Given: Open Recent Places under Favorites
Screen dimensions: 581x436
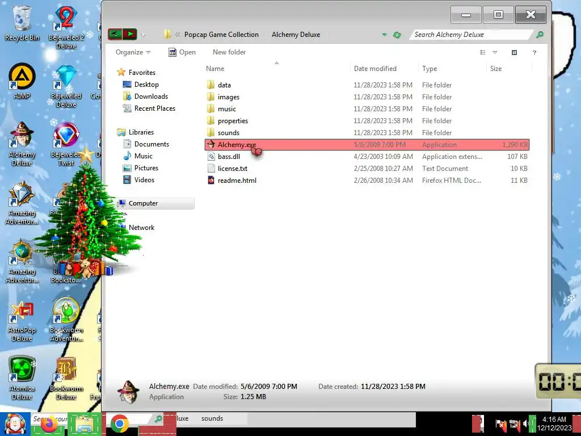Looking at the screenshot, I should pyautogui.click(x=149, y=108).
